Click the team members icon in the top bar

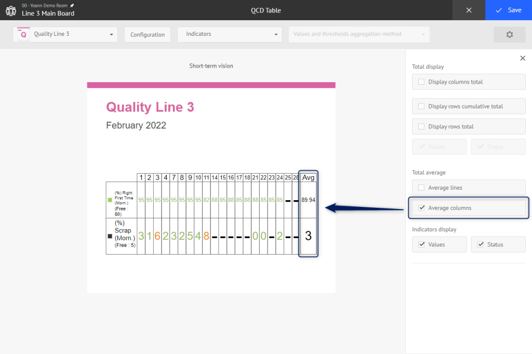[x=11, y=10]
